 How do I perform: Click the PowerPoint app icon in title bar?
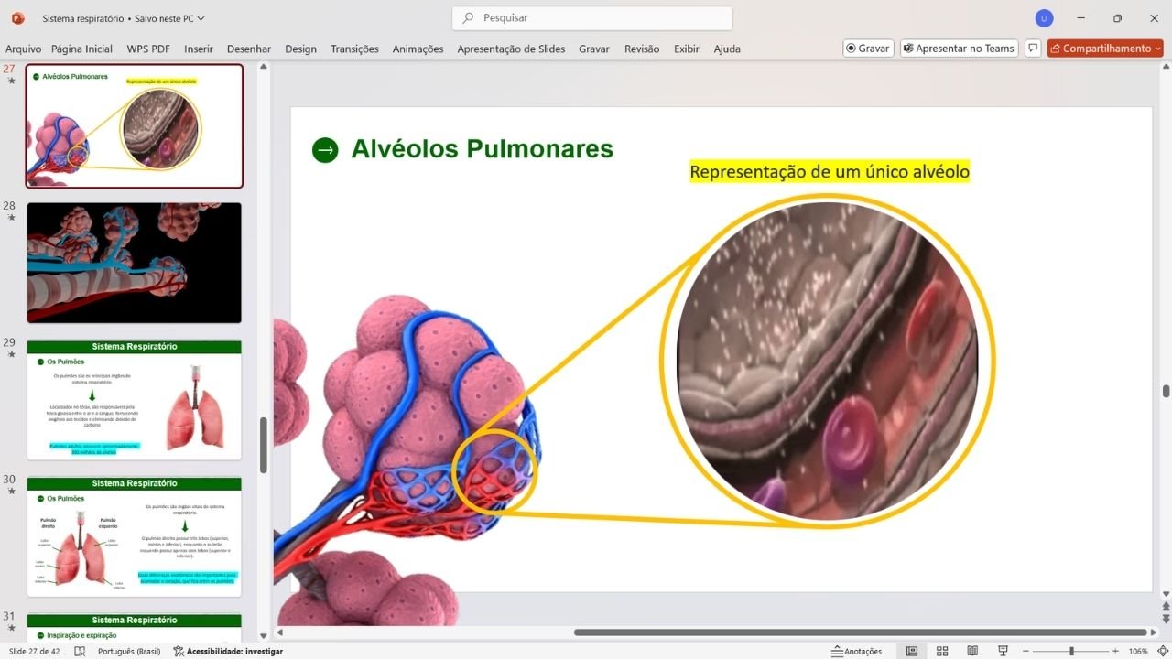pos(18,18)
